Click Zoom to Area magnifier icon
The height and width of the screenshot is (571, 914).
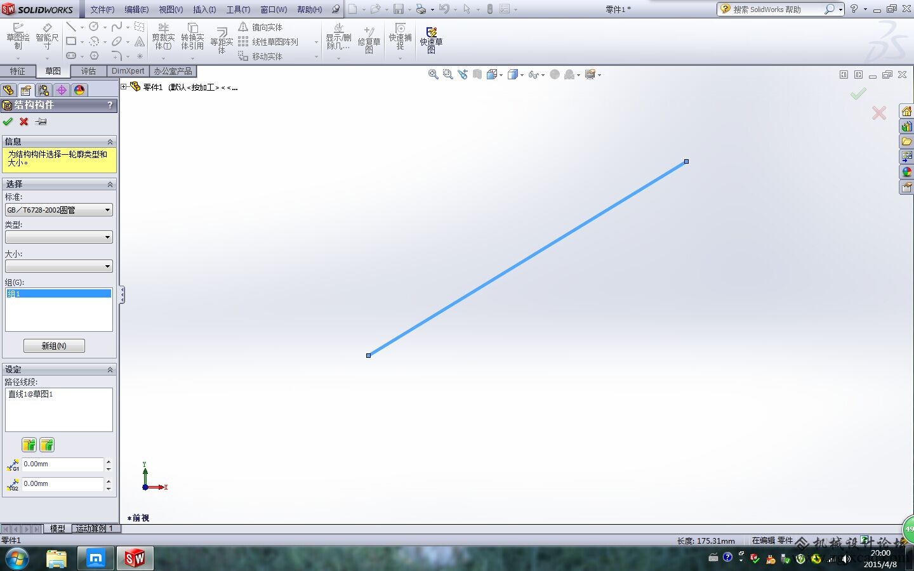(447, 74)
